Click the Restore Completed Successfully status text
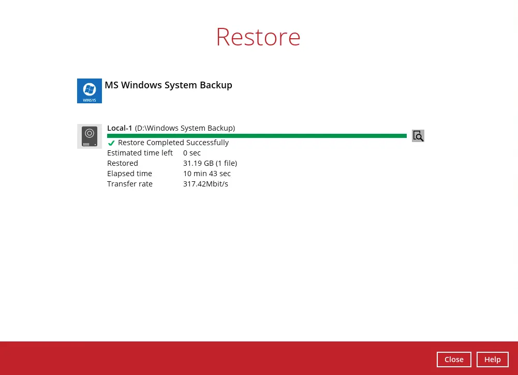This screenshot has height=375, width=518. (x=173, y=143)
